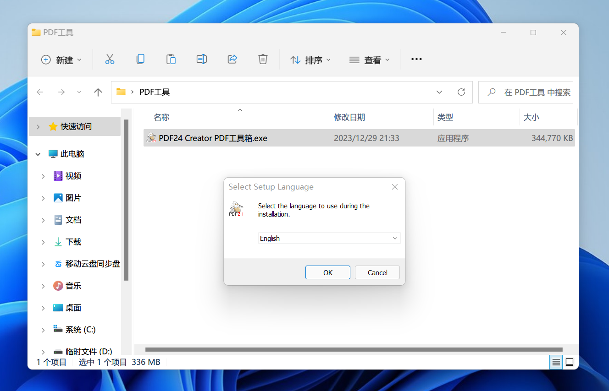Sort by 修改日期 column header

pos(349,117)
